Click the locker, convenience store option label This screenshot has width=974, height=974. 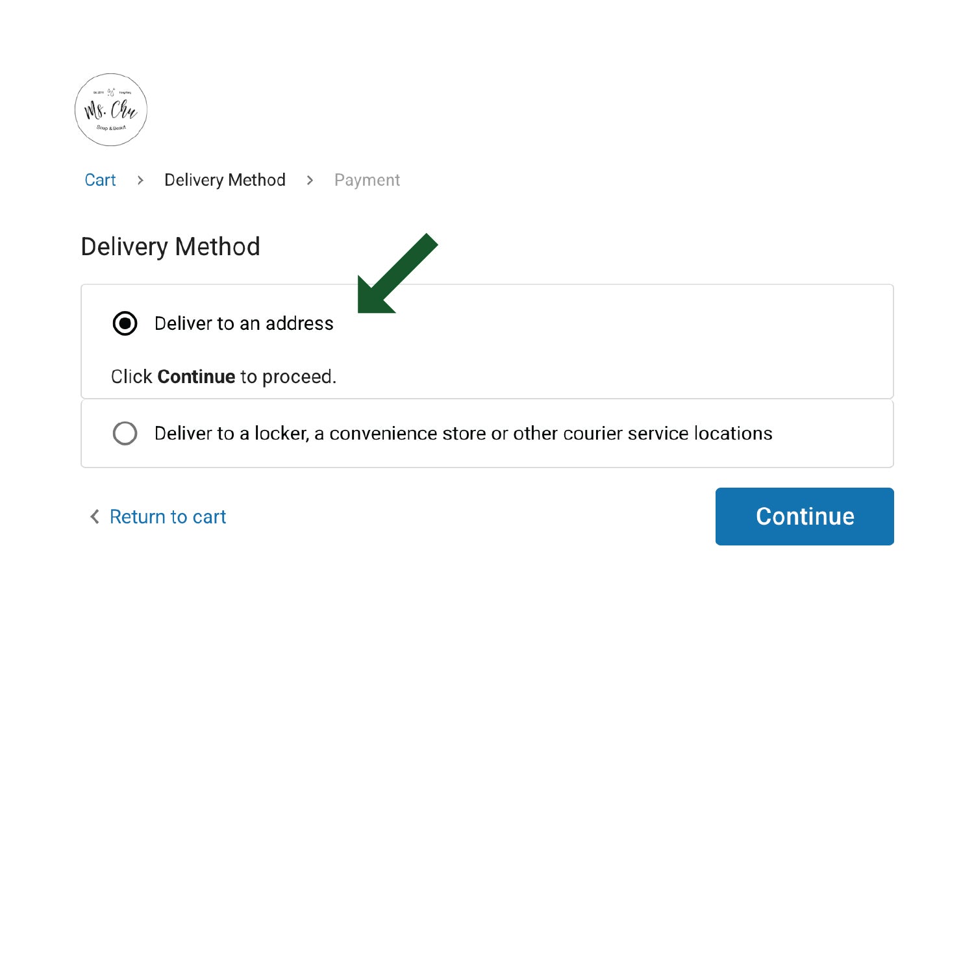click(x=464, y=433)
